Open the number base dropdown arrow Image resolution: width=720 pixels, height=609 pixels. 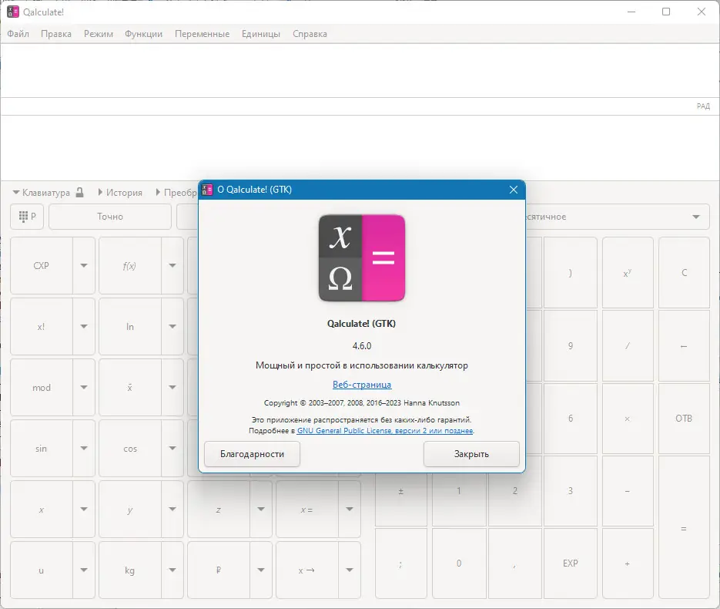[696, 217]
